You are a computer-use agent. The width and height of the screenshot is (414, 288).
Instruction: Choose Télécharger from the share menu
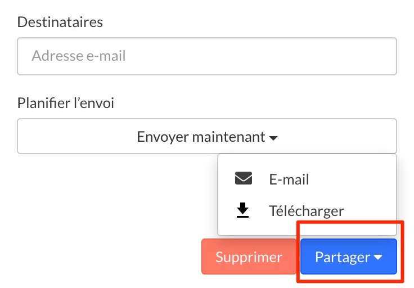coord(307,210)
